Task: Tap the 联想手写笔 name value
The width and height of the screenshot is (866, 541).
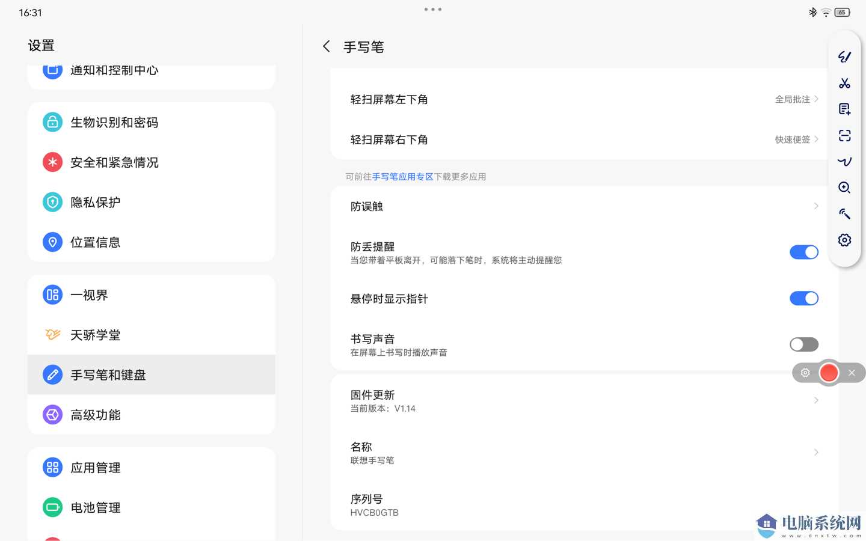Action: (x=372, y=460)
